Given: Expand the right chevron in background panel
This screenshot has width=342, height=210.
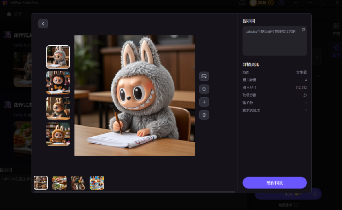Looking at the screenshot, I should (x=317, y=57).
